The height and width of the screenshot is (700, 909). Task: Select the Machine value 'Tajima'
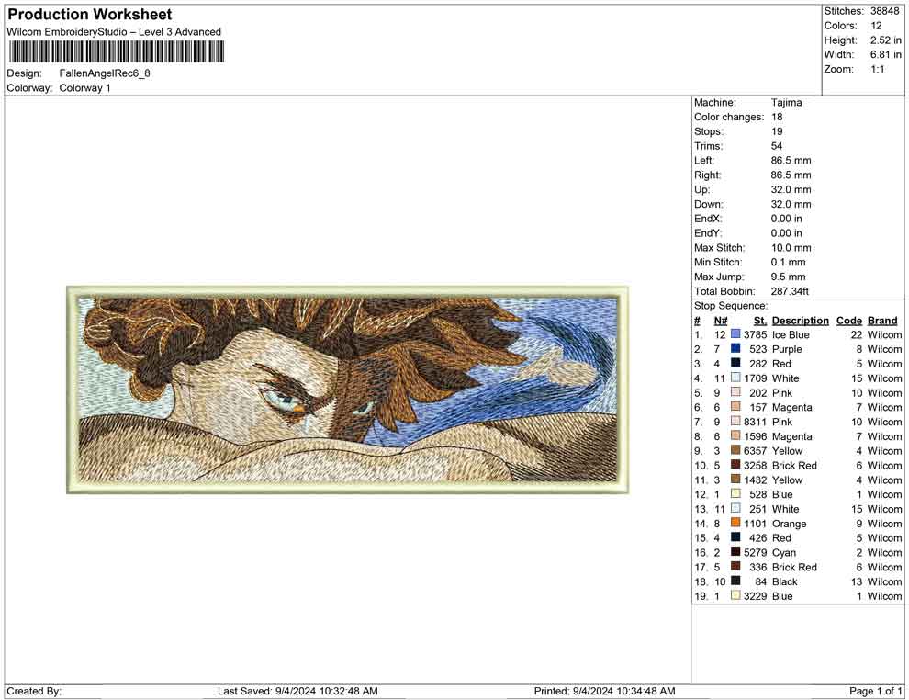[x=786, y=103]
